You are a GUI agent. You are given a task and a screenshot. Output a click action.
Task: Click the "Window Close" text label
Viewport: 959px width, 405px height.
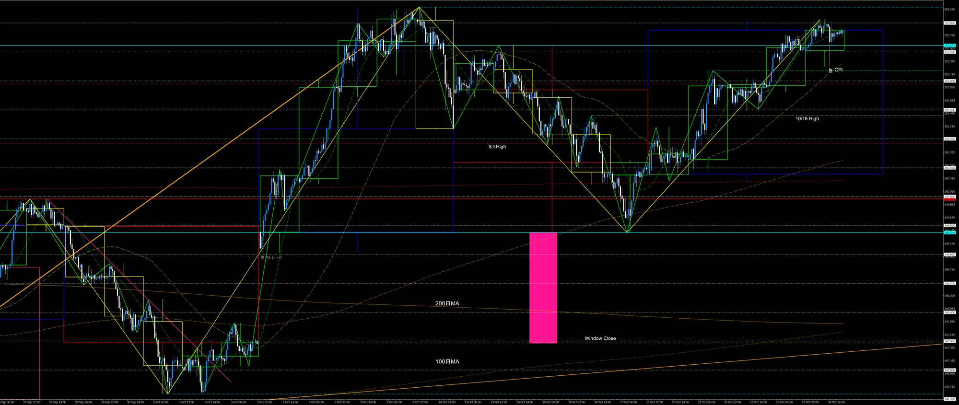tap(600, 338)
